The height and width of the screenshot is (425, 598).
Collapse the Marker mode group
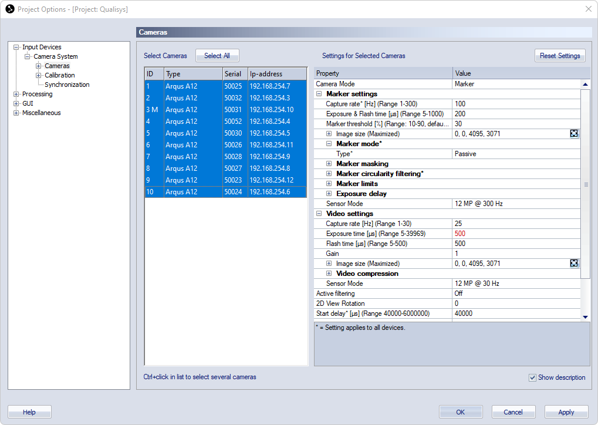(329, 144)
